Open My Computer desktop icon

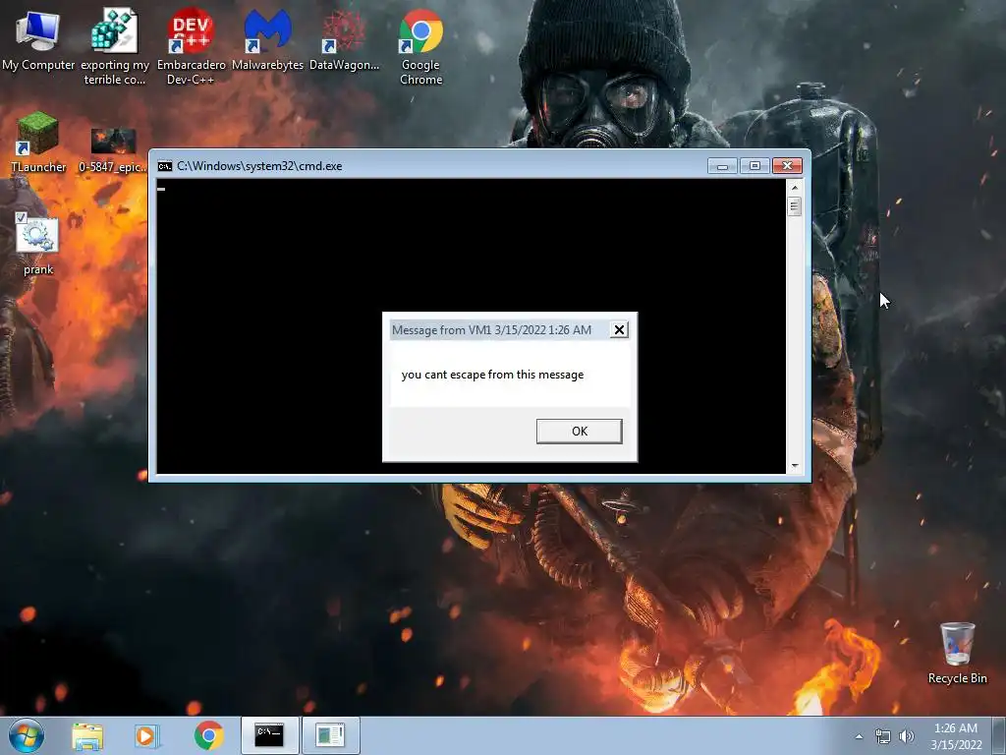tap(38, 41)
